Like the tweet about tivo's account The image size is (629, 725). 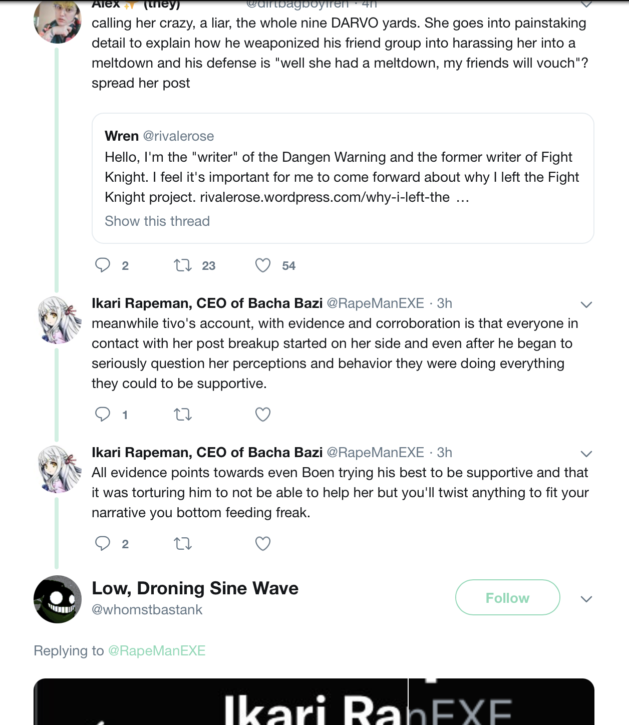coord(263,414)
